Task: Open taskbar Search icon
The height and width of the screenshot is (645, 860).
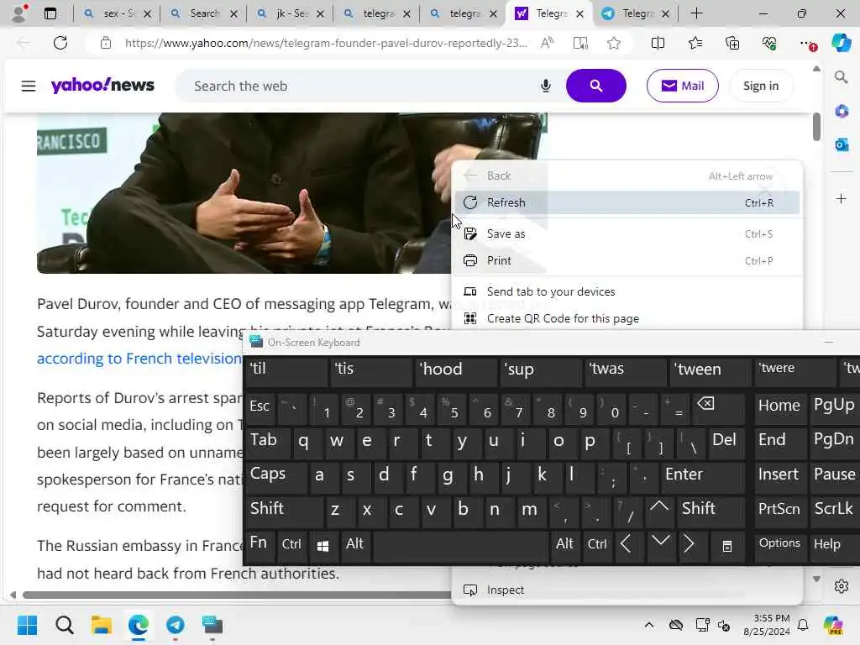Action: pos(64,625)
